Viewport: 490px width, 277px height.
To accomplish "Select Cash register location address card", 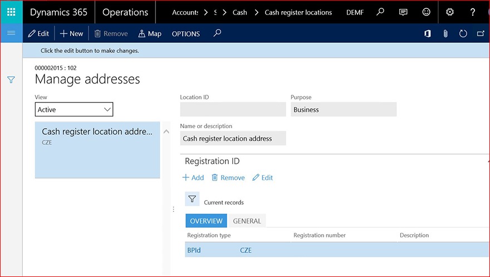I will 97,150.
